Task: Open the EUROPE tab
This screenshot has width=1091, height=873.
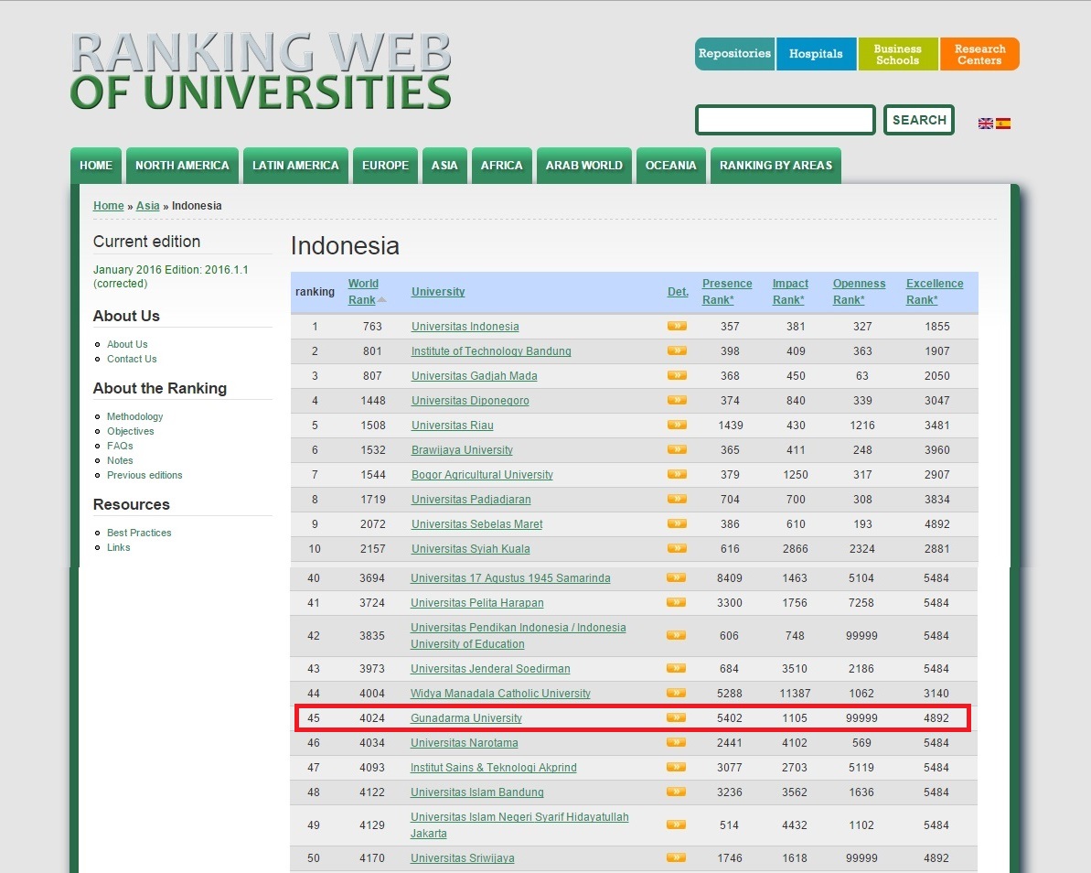Action: coord(386,166)
